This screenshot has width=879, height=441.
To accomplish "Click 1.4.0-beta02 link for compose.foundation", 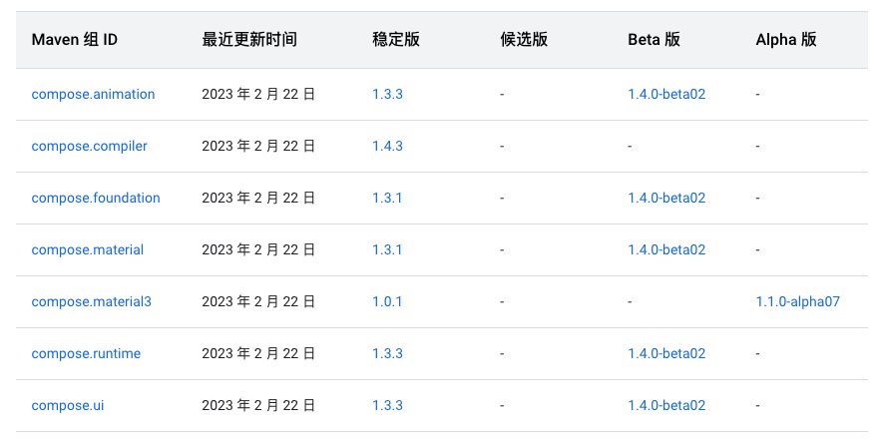I will point(666,199).
